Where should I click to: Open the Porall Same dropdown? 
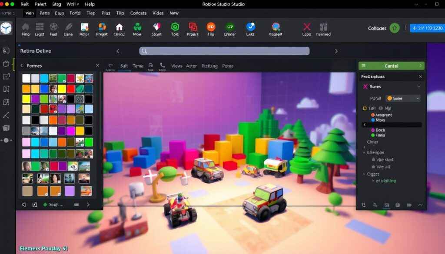click(403, 99)
